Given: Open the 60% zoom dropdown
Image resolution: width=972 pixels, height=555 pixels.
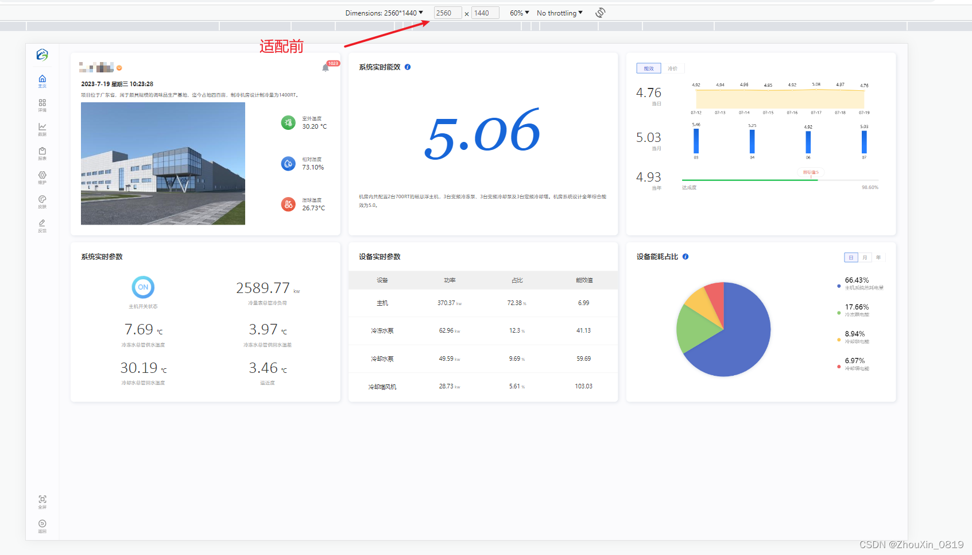Looking at the screenshot, I should [x=520, y=13].
